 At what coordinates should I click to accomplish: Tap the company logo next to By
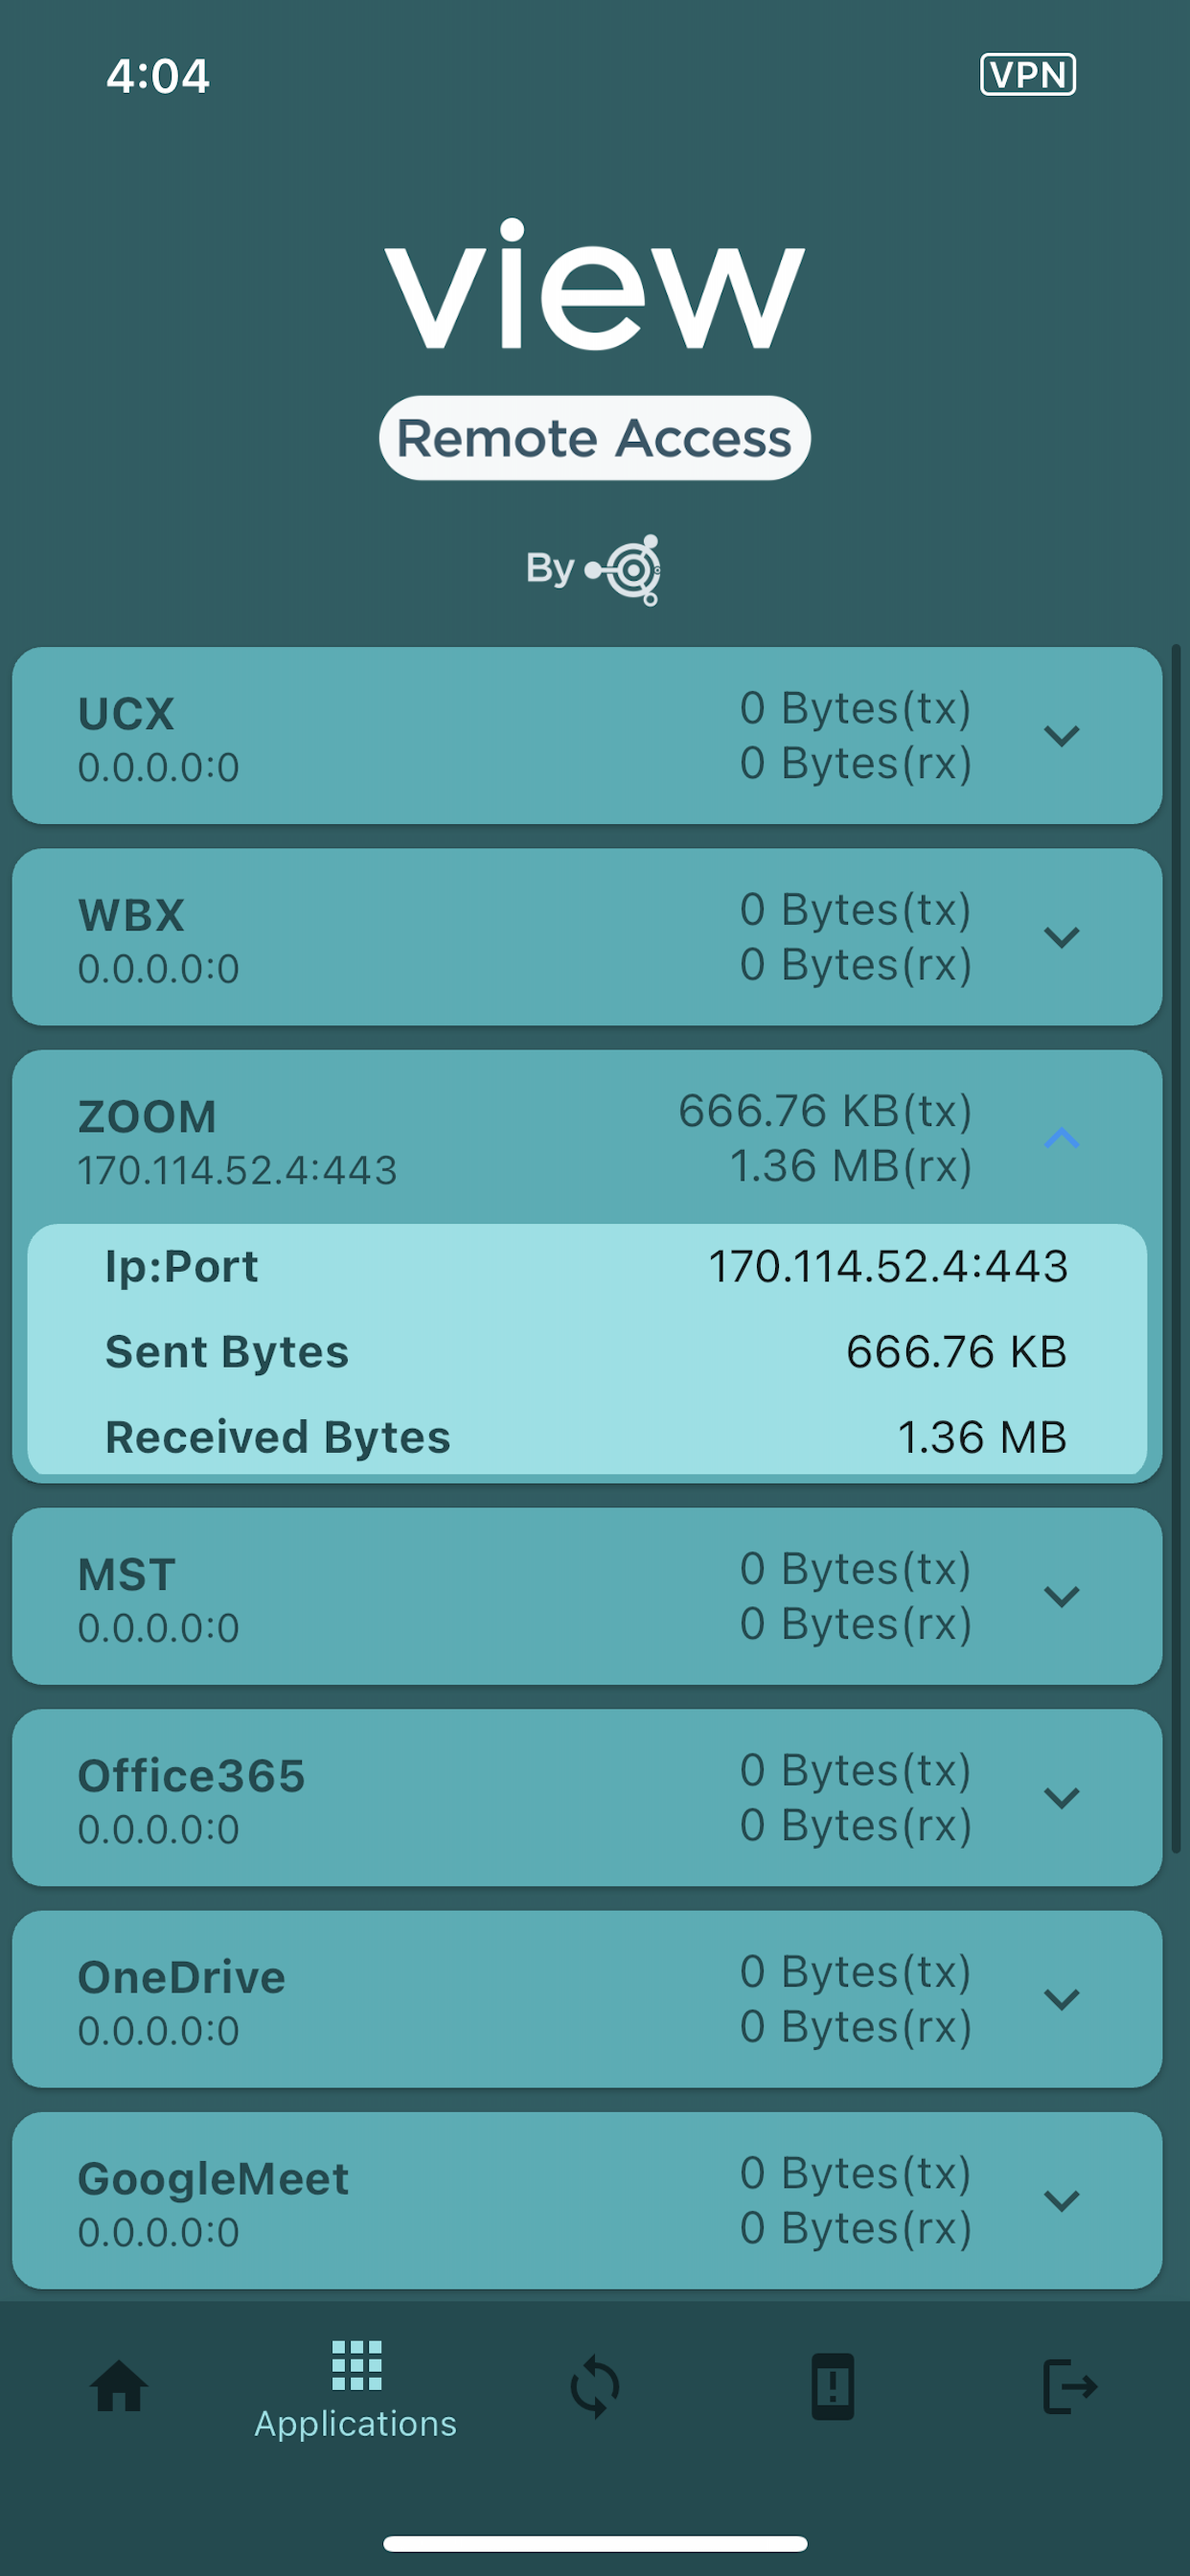pos(623,570)
